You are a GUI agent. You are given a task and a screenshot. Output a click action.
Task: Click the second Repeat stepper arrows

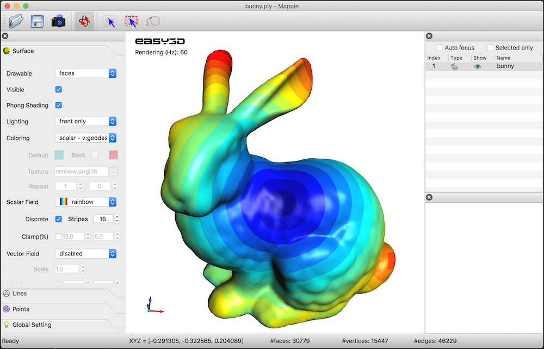pos(114,186)
